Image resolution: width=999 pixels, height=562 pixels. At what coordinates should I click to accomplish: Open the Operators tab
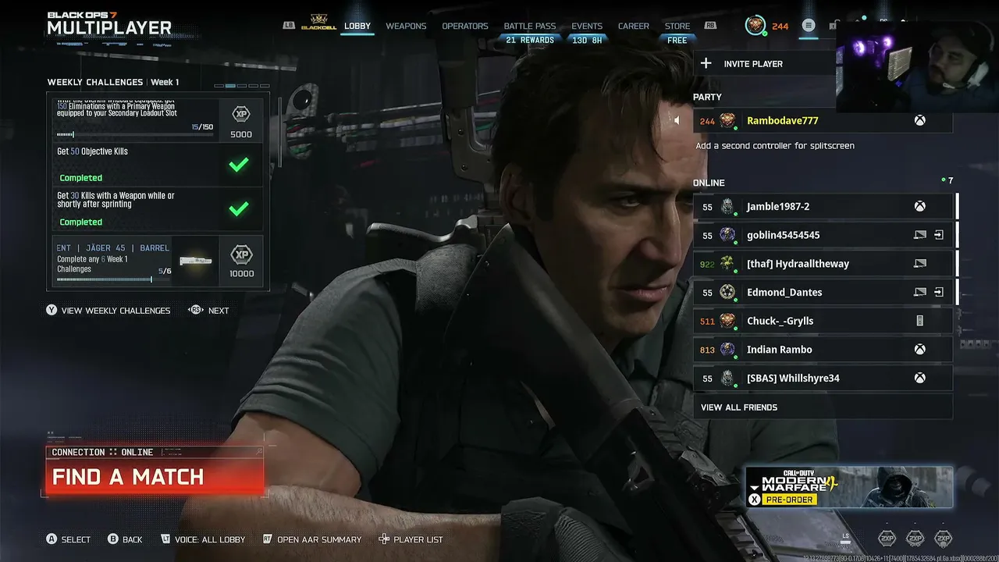coord(465,26)
